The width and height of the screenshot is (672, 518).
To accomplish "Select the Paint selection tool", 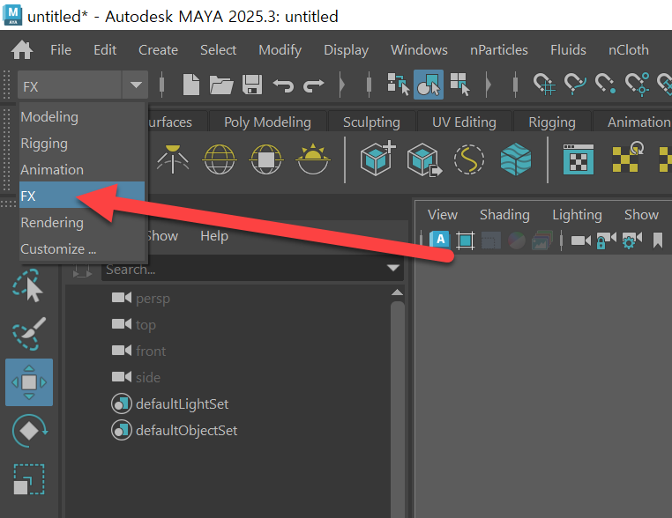I will click(29, 334).
